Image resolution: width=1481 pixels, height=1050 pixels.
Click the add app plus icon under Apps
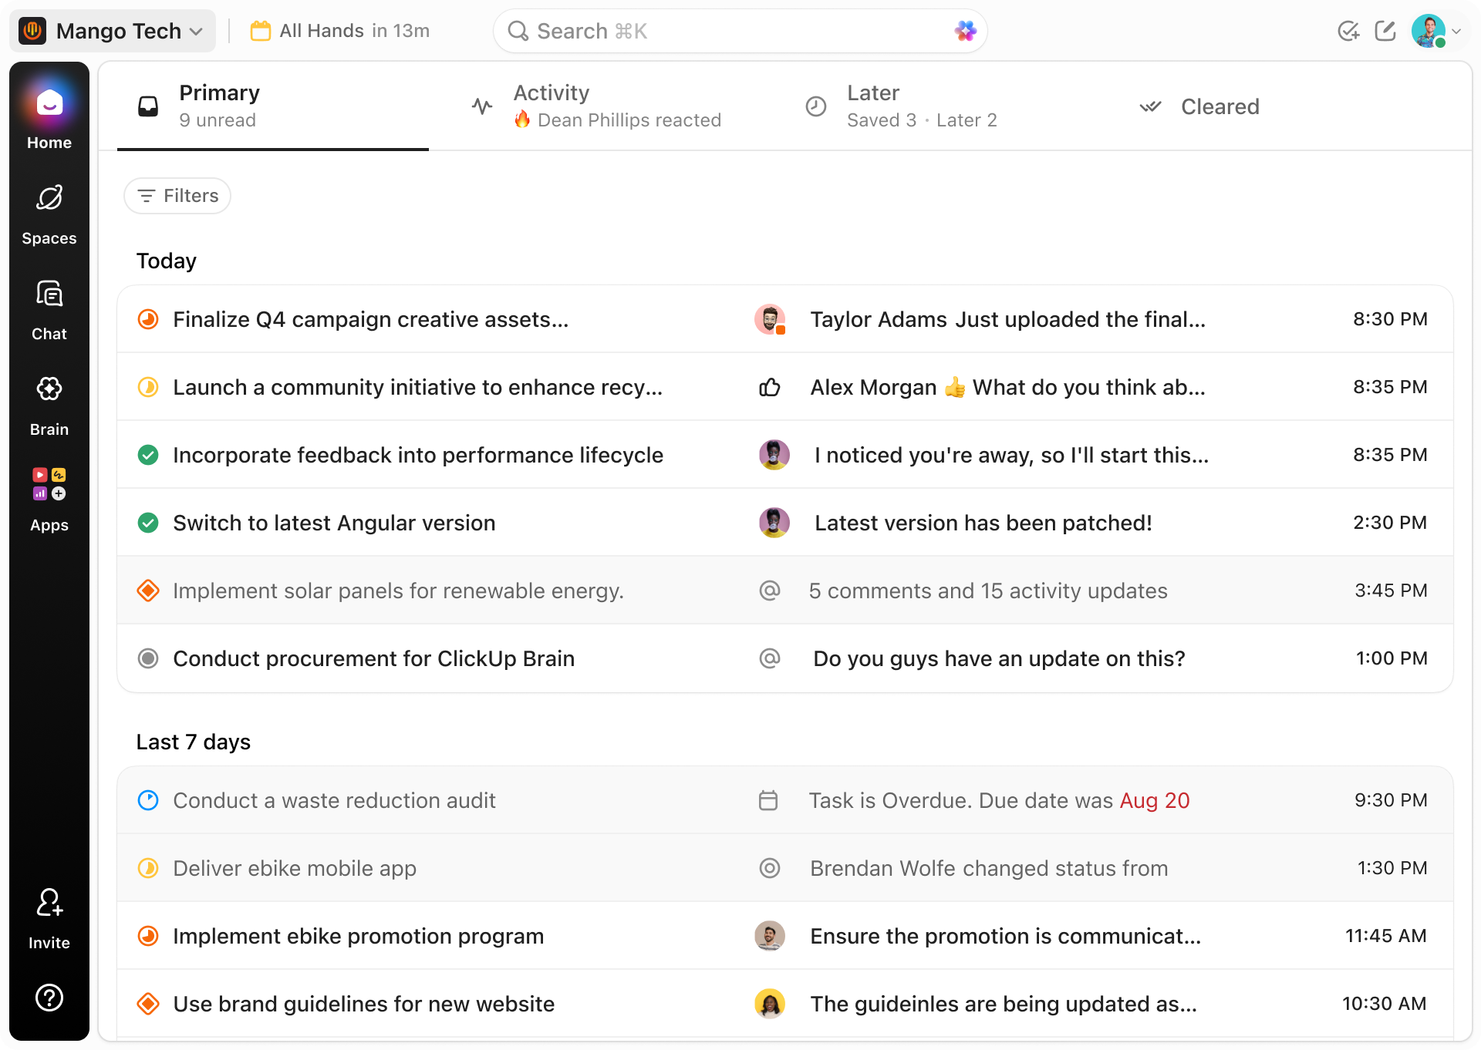pyautogui.click(x=59, y=494)
